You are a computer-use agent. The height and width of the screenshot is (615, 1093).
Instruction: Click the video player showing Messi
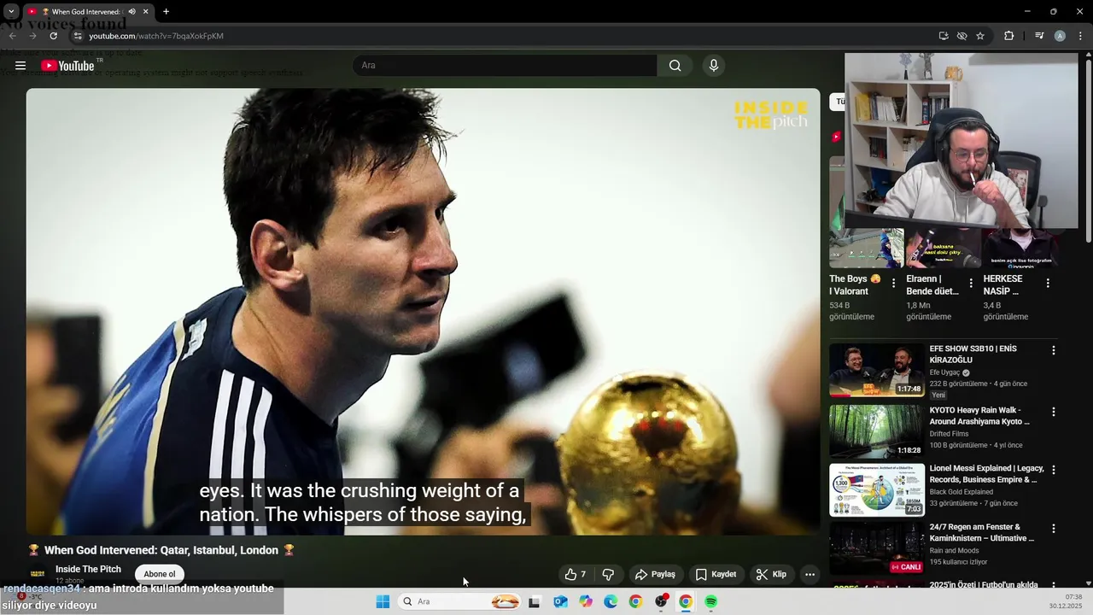coord(423,312)
